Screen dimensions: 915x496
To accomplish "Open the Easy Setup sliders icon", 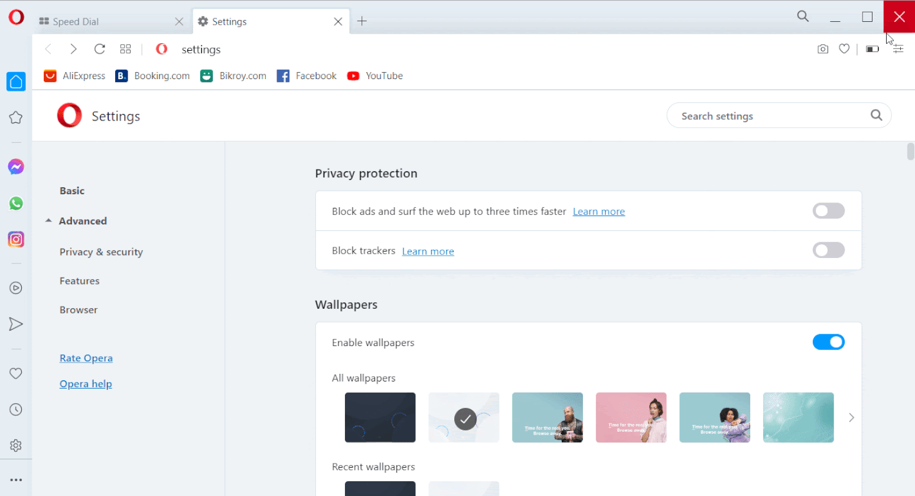I will (898, 49).
